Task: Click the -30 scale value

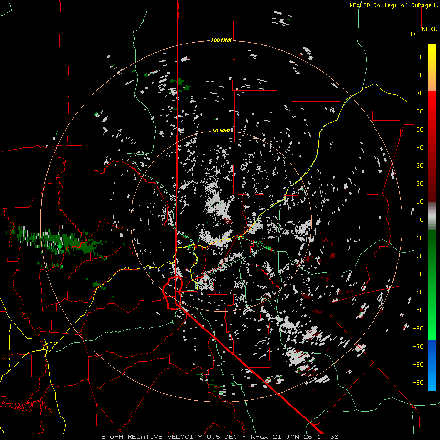Action: (x=418, y=274)
